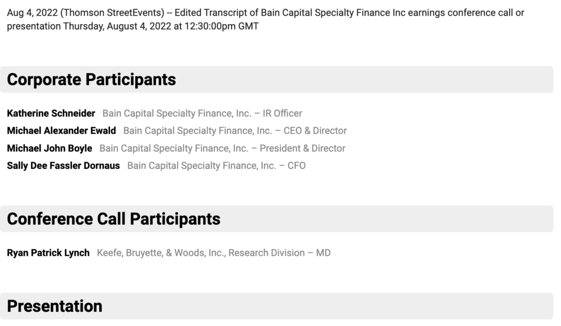Click the Aug 4, 2022 date text

point(32,13)
